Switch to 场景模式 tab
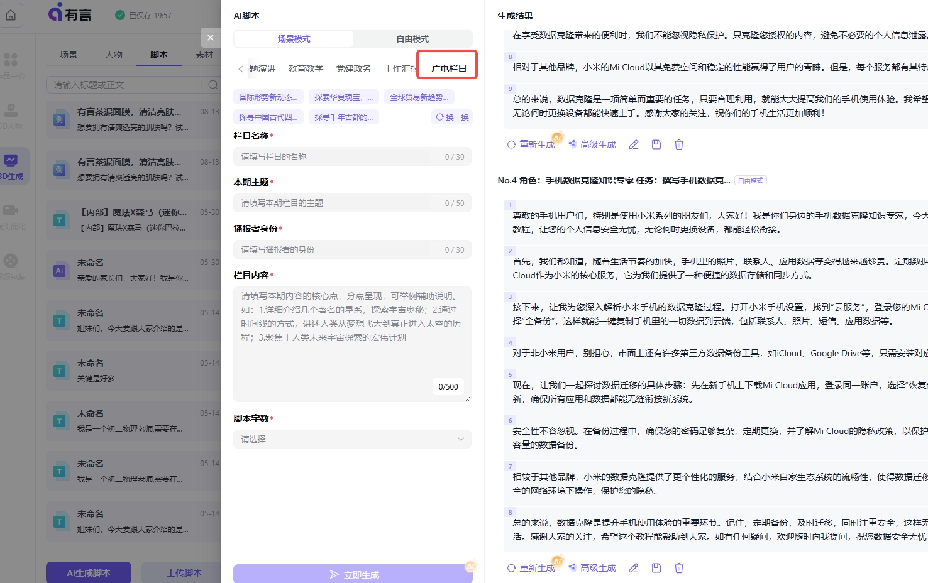Image resolution: width=928 pixels, height=583 pixels. pos(294,39)
